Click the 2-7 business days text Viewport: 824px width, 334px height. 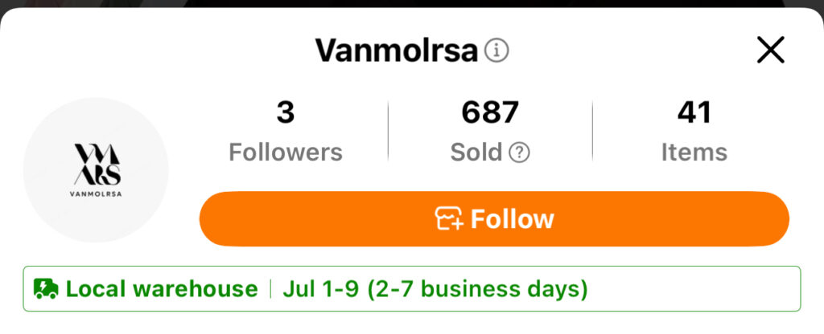tap(477, 289)
